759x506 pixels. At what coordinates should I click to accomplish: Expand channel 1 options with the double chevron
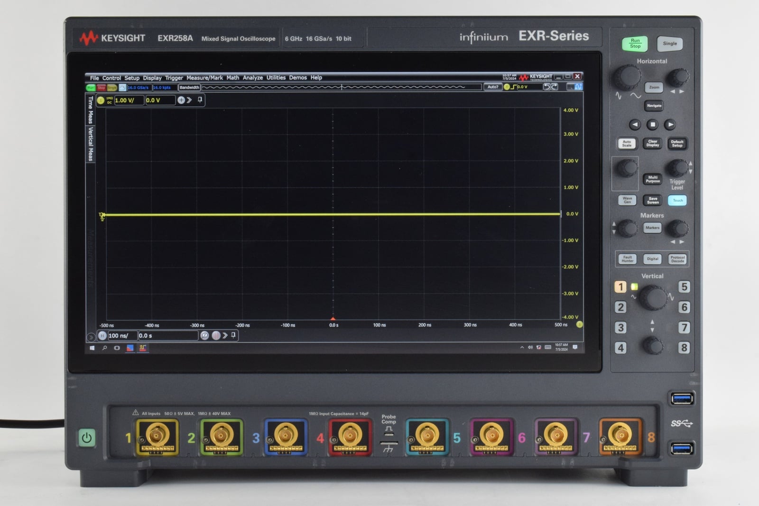pos(190,100)
